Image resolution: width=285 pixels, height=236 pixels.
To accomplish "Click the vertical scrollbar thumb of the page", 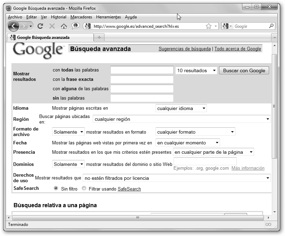I will pyautogui.click(x=274, y=106).
